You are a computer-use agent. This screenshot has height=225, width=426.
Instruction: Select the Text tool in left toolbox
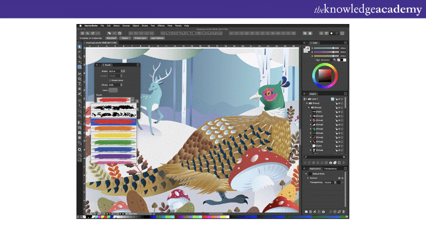(x=79, y=84)
